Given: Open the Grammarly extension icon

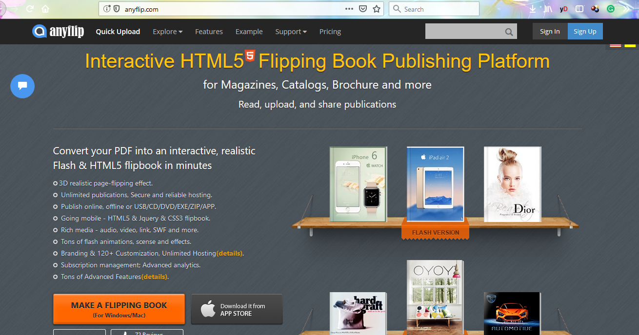Looking at the screenshot, I should point(611,9).
